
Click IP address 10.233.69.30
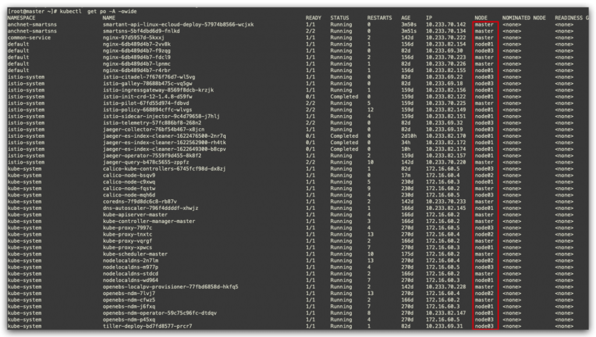point(444,51)
